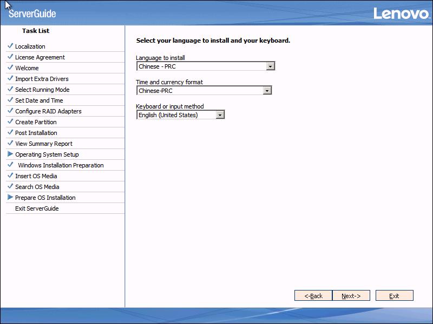The image size is (433, 324).
Task: Click the blue arrow beside Prepare OS Installation
Action: pos(10,197)
